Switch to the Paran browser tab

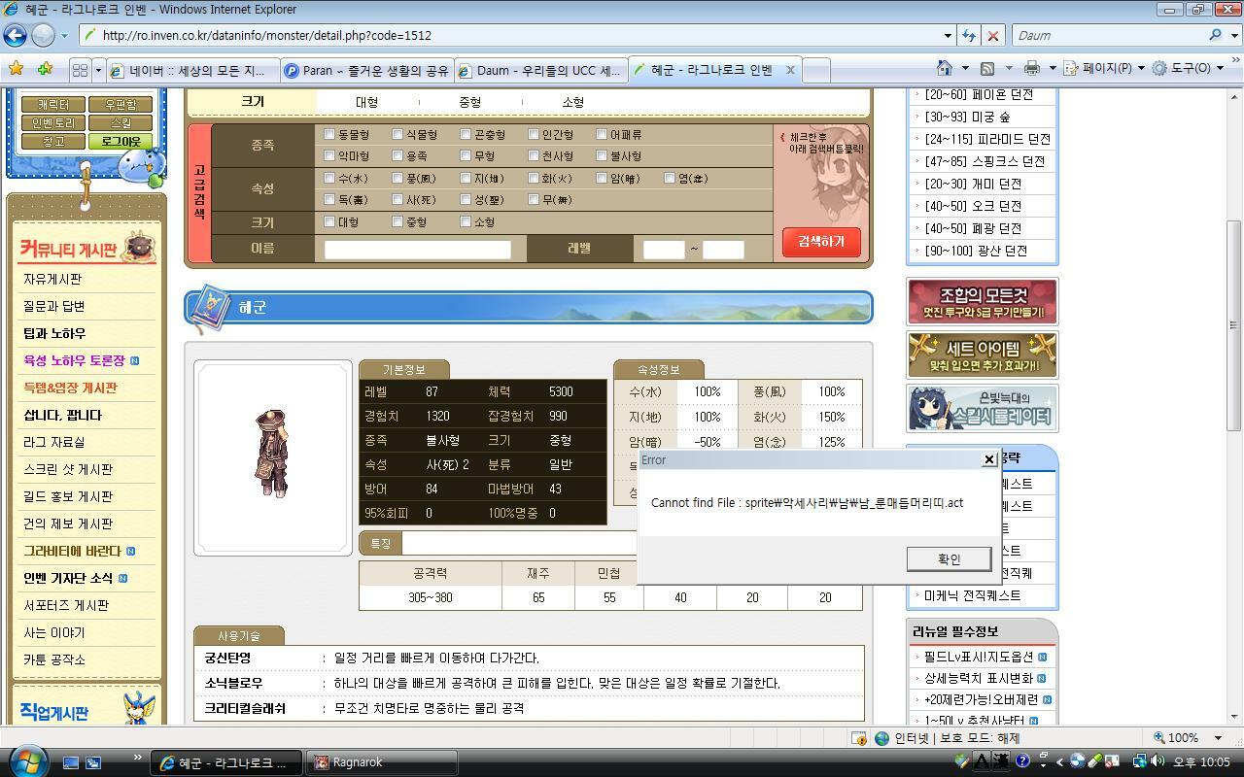click(364, 70)
